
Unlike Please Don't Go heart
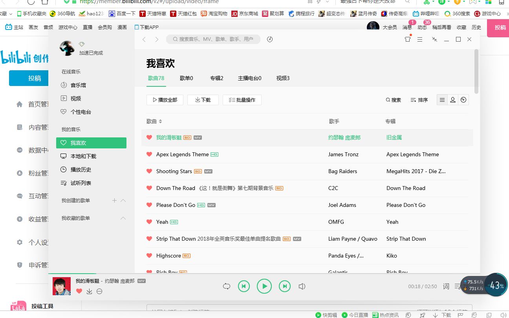[149, 205]
